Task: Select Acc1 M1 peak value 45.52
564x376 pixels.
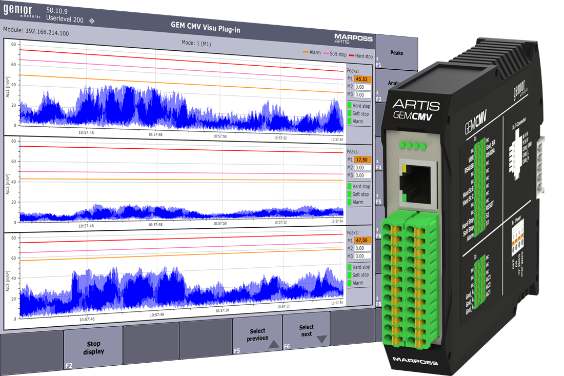Action: [x=362, y=79]
